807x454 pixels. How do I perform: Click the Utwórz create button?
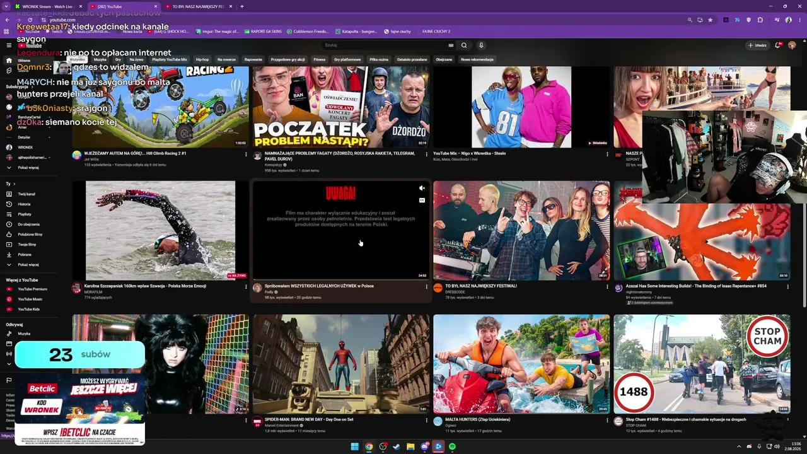(x=757, y=45)
